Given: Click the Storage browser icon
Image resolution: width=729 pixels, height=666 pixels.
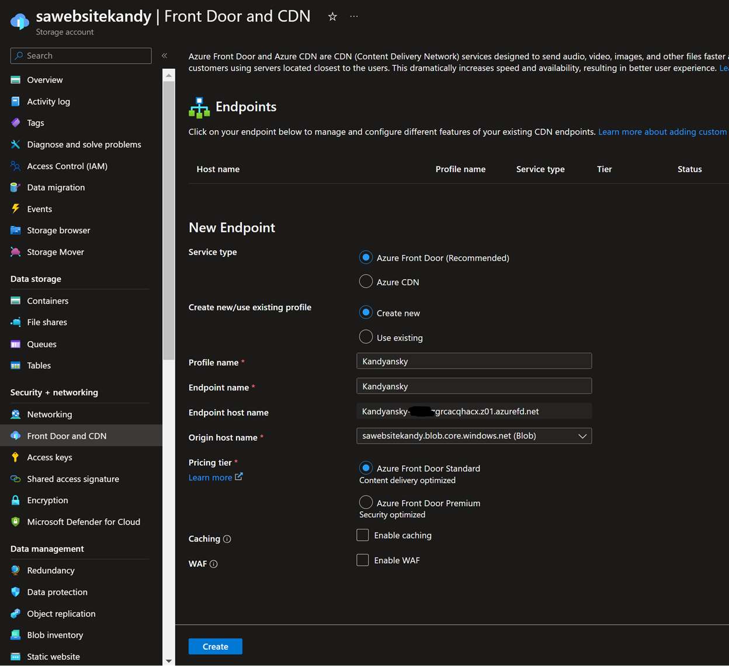Looking at the screenshot, I should [x=16, y=231].
